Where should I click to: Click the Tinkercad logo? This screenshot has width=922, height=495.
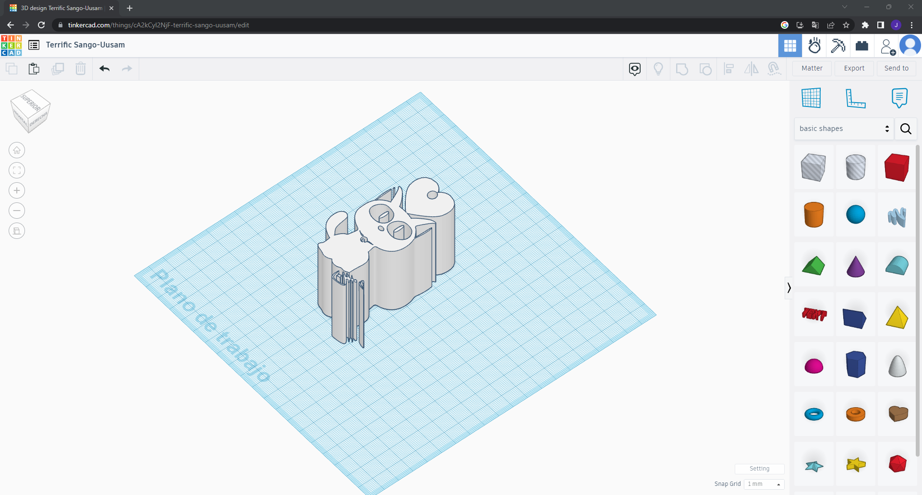(12, 46)
